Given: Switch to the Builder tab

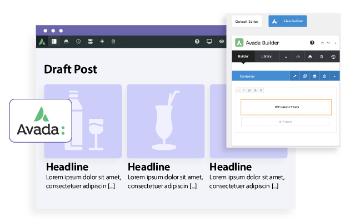Looking at the screenshot, I should pos(243,57).
